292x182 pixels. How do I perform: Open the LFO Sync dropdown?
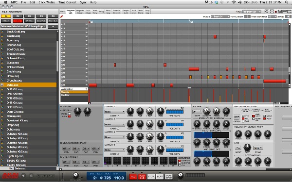[258, 148]
